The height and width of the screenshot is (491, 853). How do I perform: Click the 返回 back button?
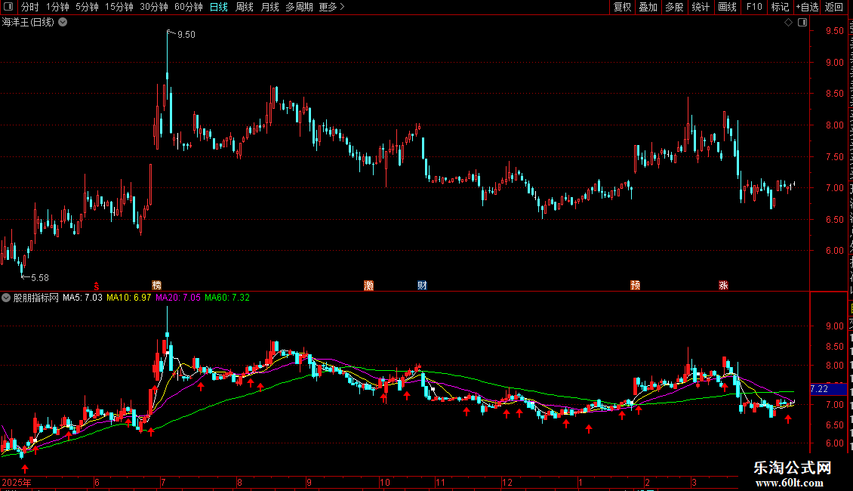pyautogui.click(x=834, y=7)
